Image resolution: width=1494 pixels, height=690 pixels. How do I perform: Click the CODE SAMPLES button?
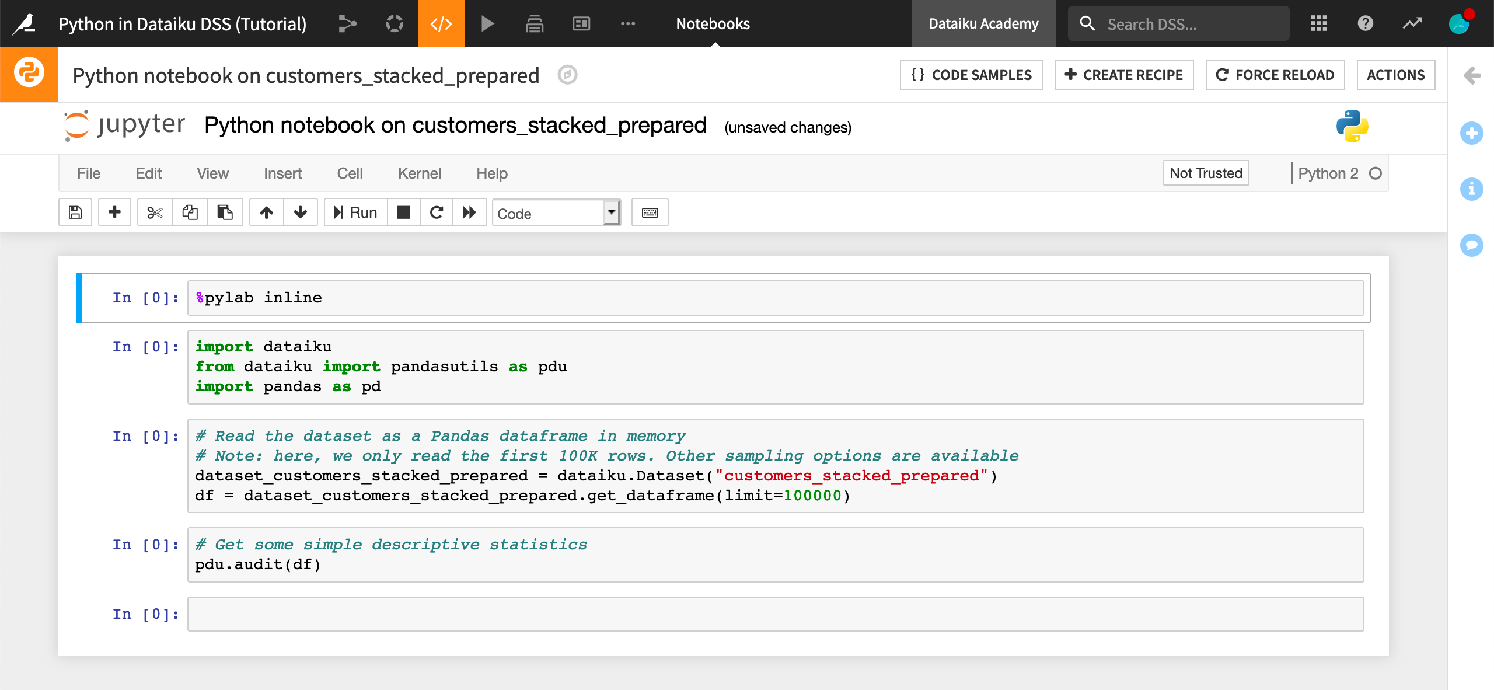971,75
